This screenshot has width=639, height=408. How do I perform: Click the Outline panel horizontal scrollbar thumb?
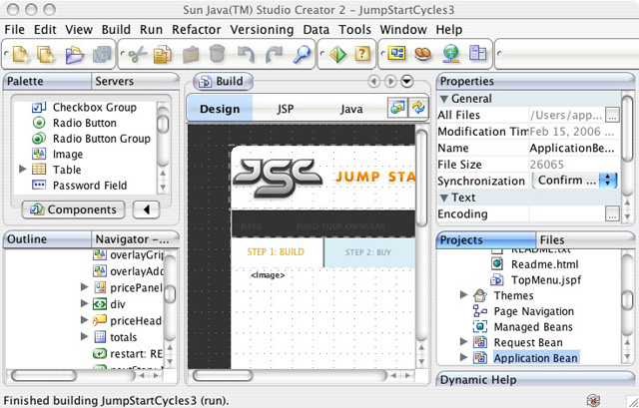pos(44,375)
